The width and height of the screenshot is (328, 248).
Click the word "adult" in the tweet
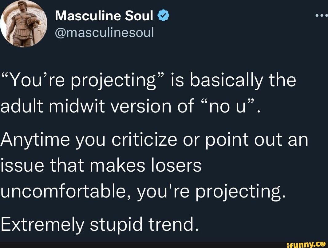22,106
